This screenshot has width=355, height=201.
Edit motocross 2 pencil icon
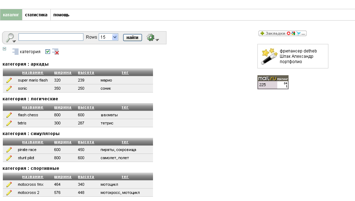click(9, 192)
